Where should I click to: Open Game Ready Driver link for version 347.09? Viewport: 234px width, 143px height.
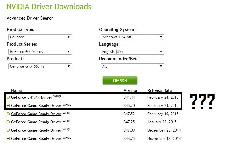click(x=36, y=130)
